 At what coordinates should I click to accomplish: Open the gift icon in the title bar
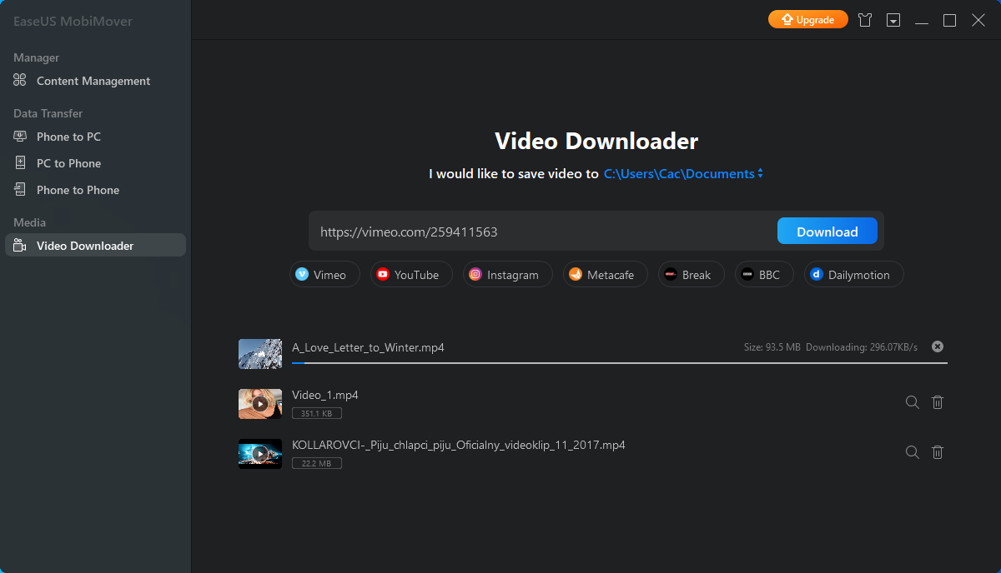tap(864, 19)
